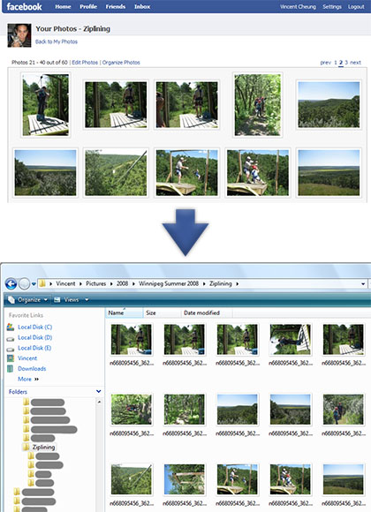Image resolution: width=371 pixels, height=512 pixels.
Task: Click the Back to My Photos link
Action: click(57, 41)
